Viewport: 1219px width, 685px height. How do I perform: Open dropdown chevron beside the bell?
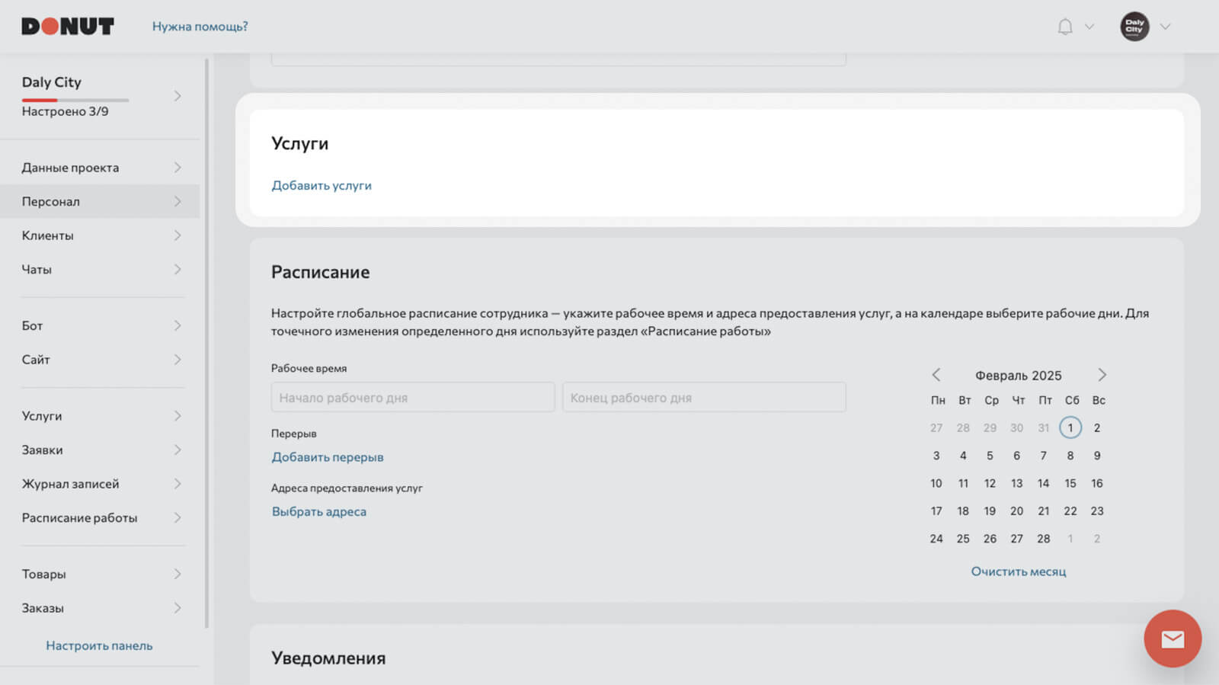tap(1089, 27)
